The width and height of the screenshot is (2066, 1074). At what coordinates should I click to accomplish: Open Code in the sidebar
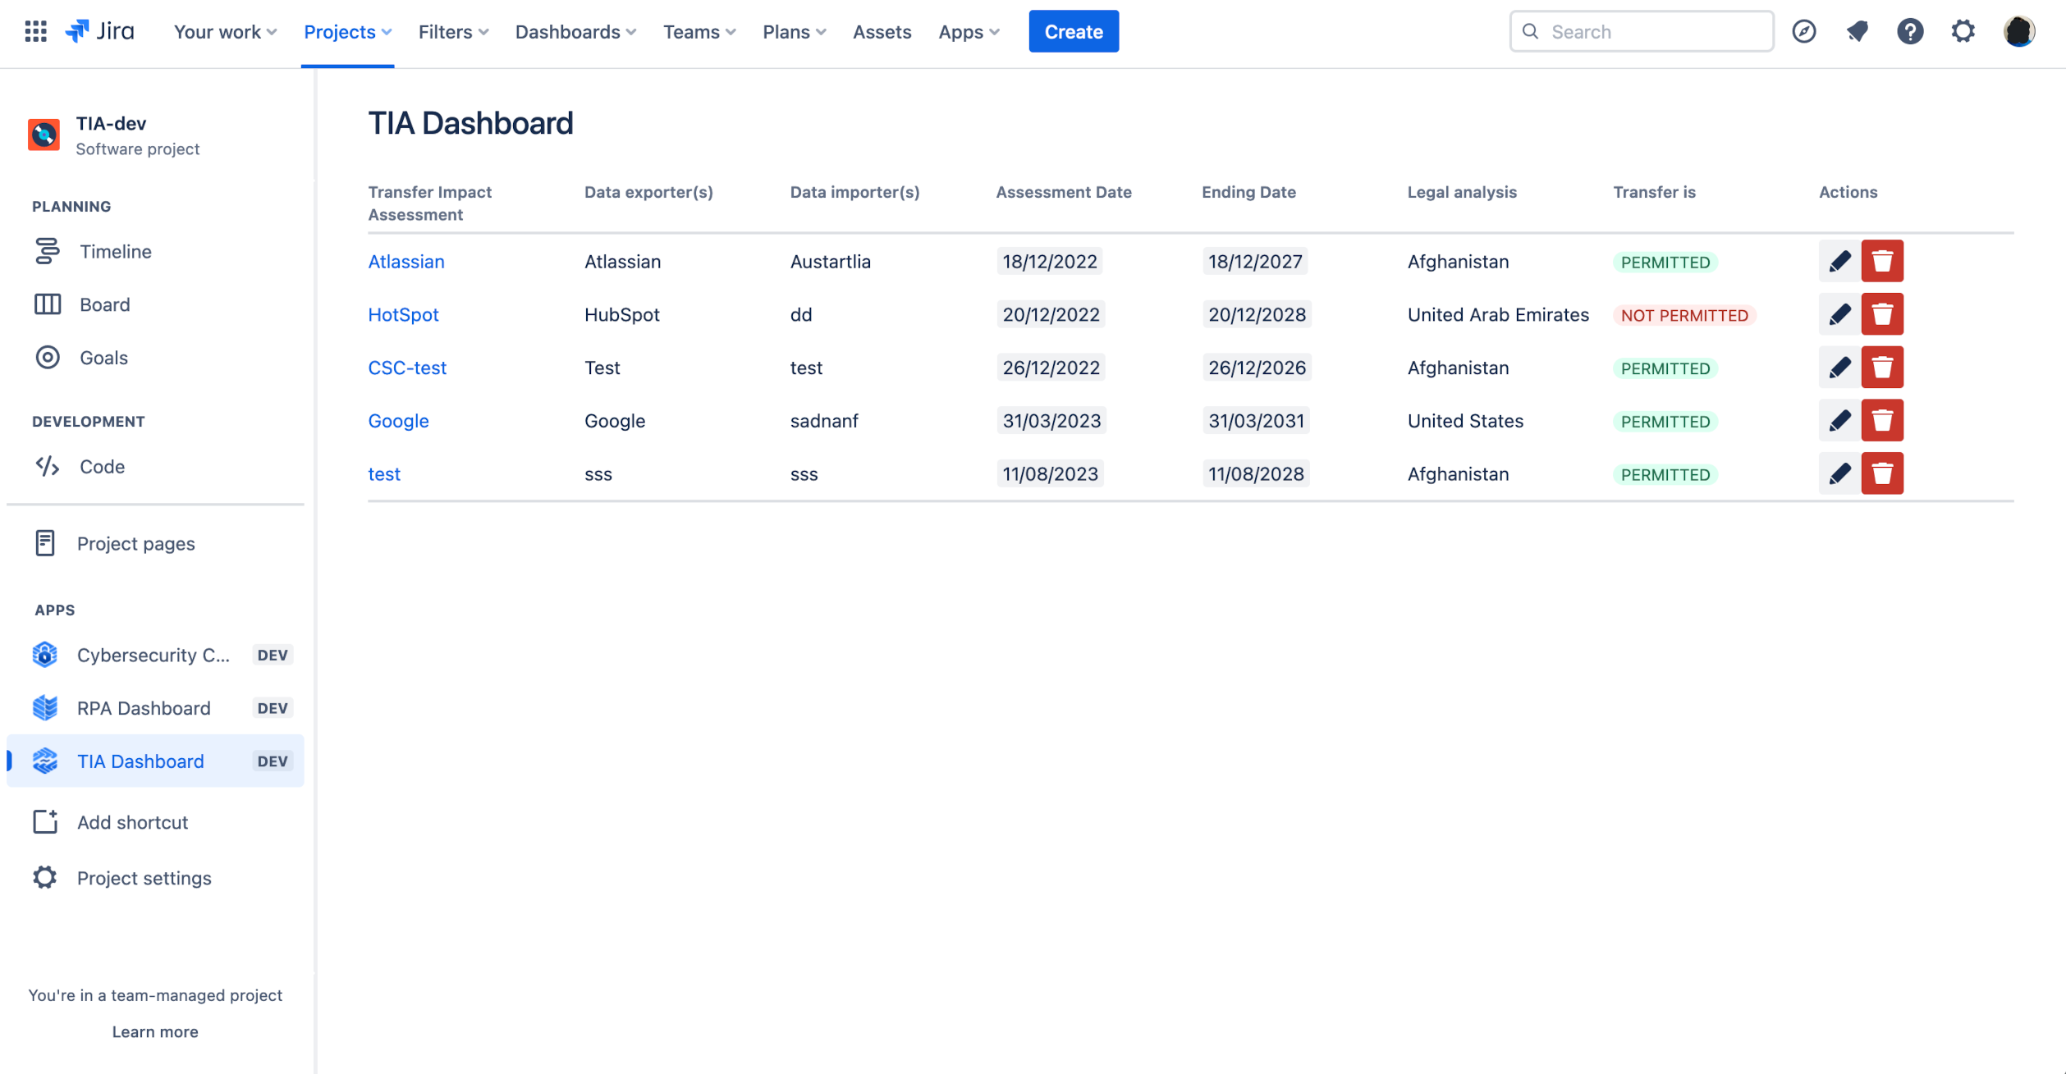(155, 466)
